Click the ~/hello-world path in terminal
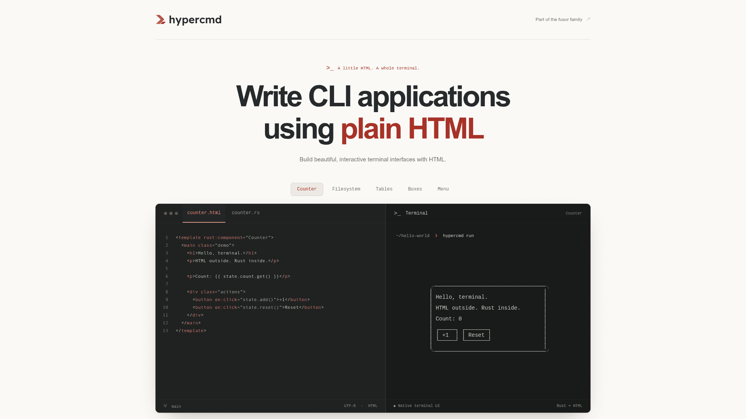Image resolution: width=746 pixels, height=419 pixels. pos(413,235)
